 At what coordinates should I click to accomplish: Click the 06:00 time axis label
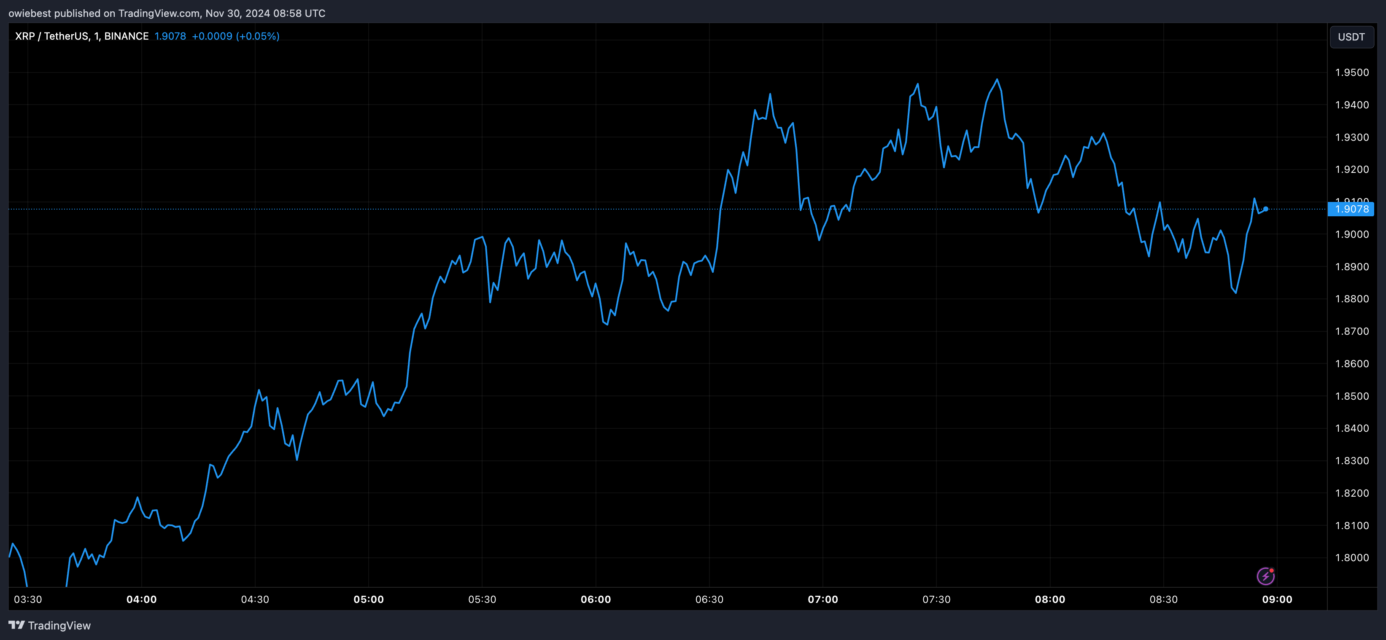(596, 599)
